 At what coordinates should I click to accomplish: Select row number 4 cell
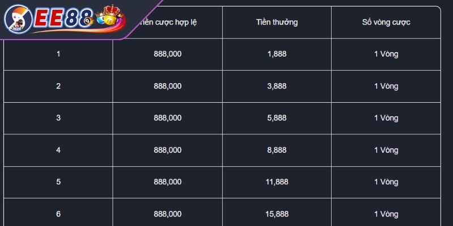58,150
